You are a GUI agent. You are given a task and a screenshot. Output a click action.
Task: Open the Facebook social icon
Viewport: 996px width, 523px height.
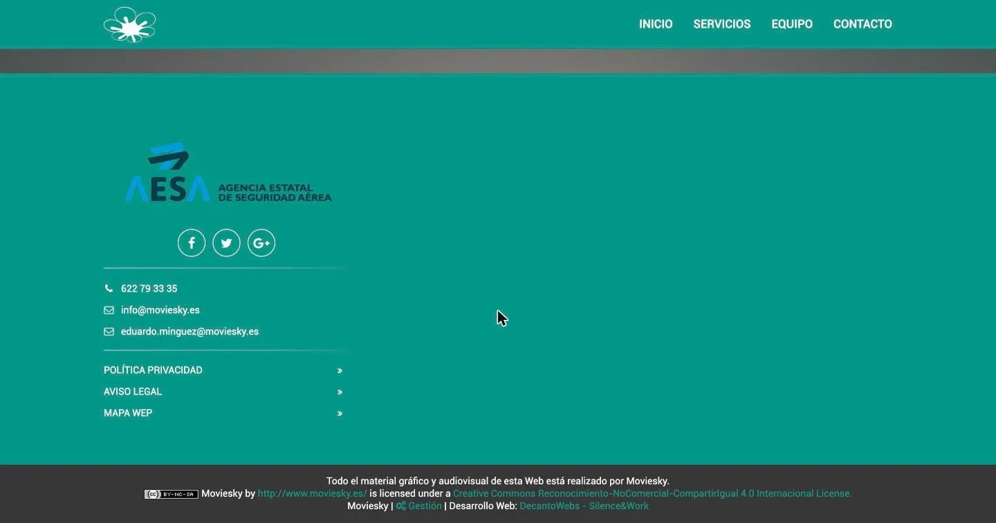point(192,243)
